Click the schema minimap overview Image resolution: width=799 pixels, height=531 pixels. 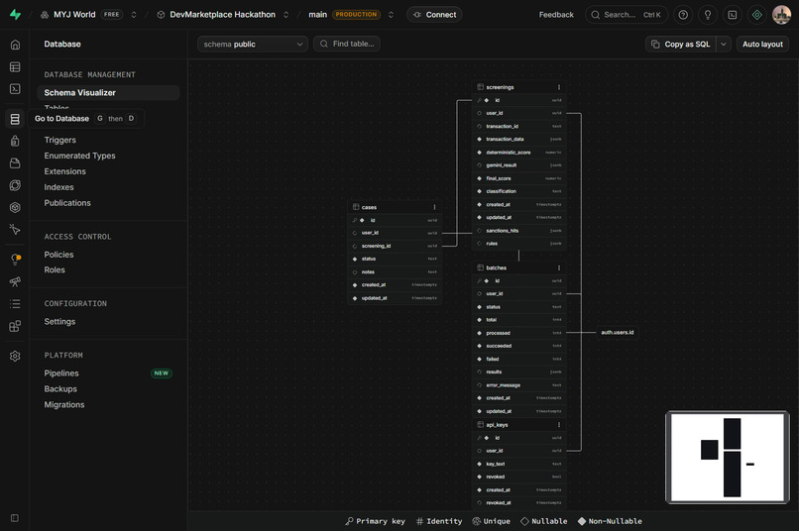pos(728,457)
